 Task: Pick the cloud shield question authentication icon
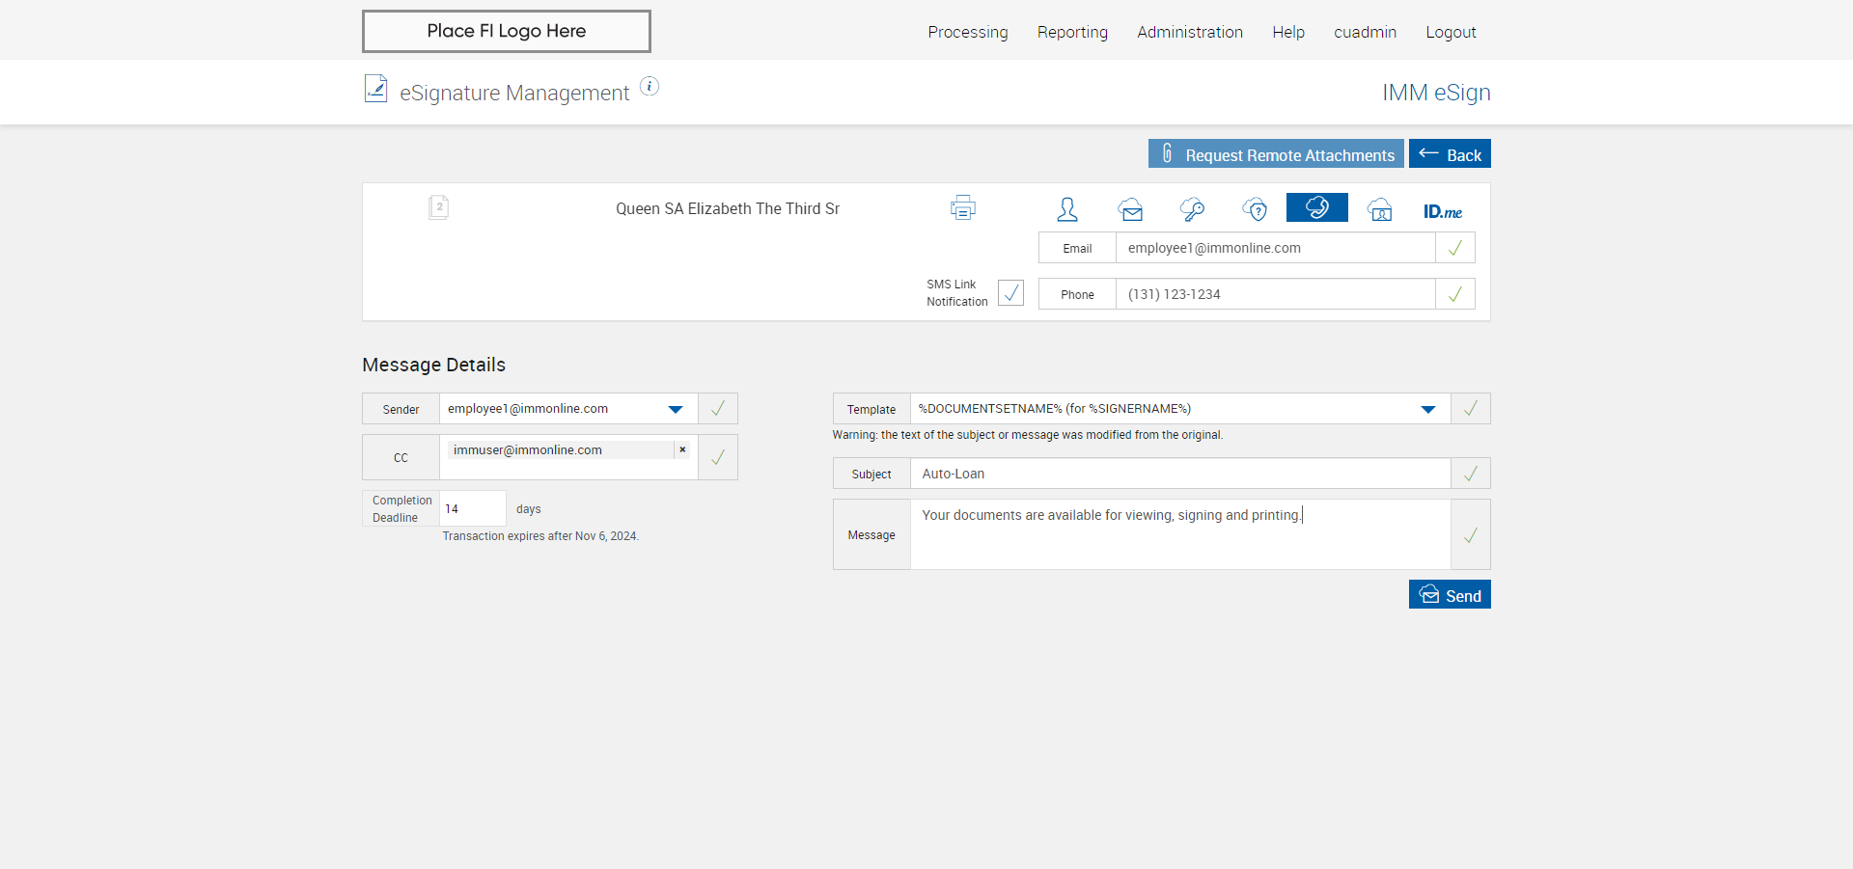(x=1255, y=209)
